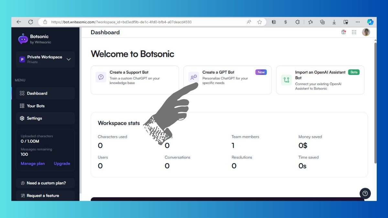Viewport: 388px width, 218px height.
Task: Open the Favorites list icon
Action: 310,22
